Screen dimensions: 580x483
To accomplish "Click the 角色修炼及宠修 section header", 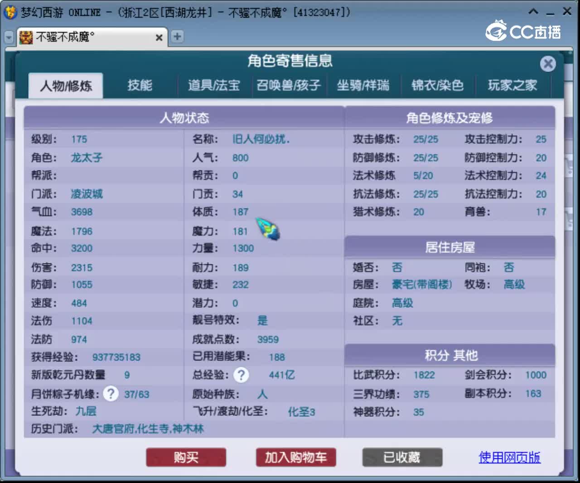I will (449, 118).
